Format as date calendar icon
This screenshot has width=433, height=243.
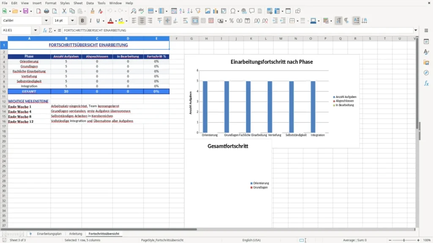247,21
